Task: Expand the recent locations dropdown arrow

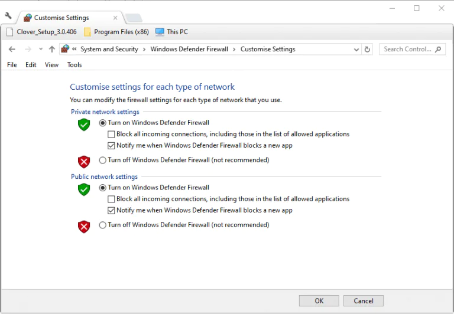Action: (x=41, y=50)
